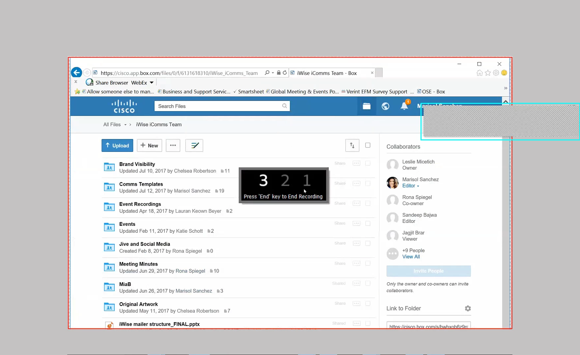580x355 pixels.
Task: Click the Cisco logo
Action: (124, 106)
